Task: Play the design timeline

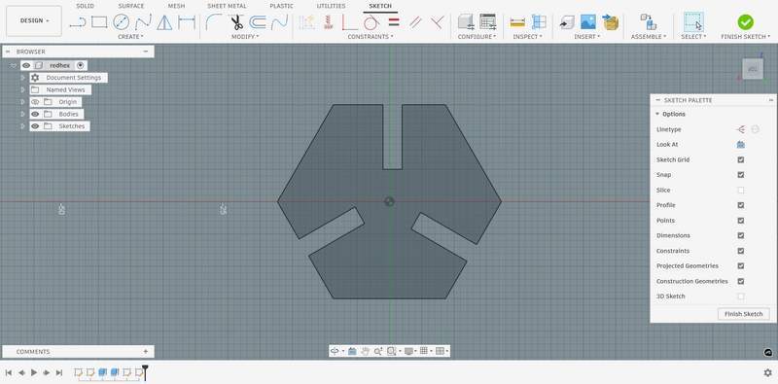Action: pyautogui.click(x=34, y=372)
